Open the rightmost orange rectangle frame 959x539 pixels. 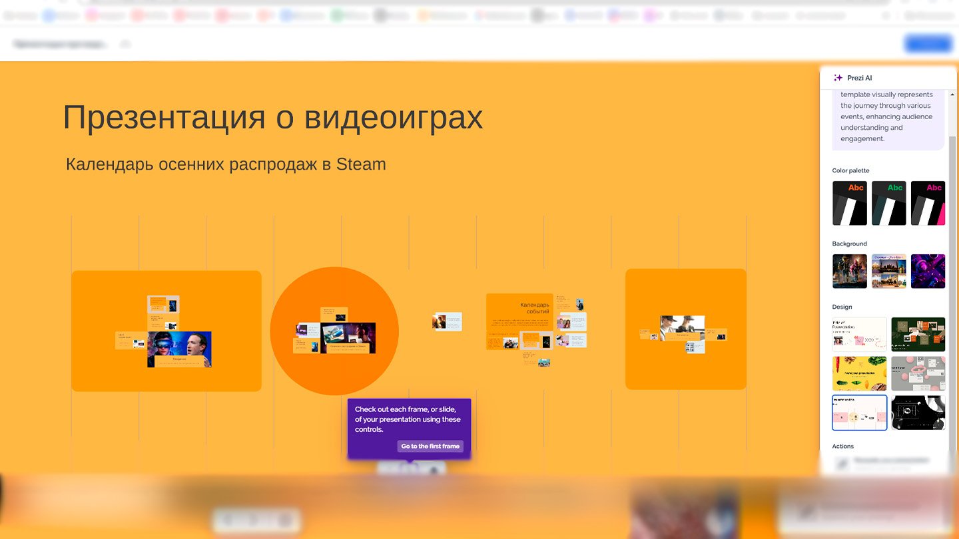click(686, 329)
